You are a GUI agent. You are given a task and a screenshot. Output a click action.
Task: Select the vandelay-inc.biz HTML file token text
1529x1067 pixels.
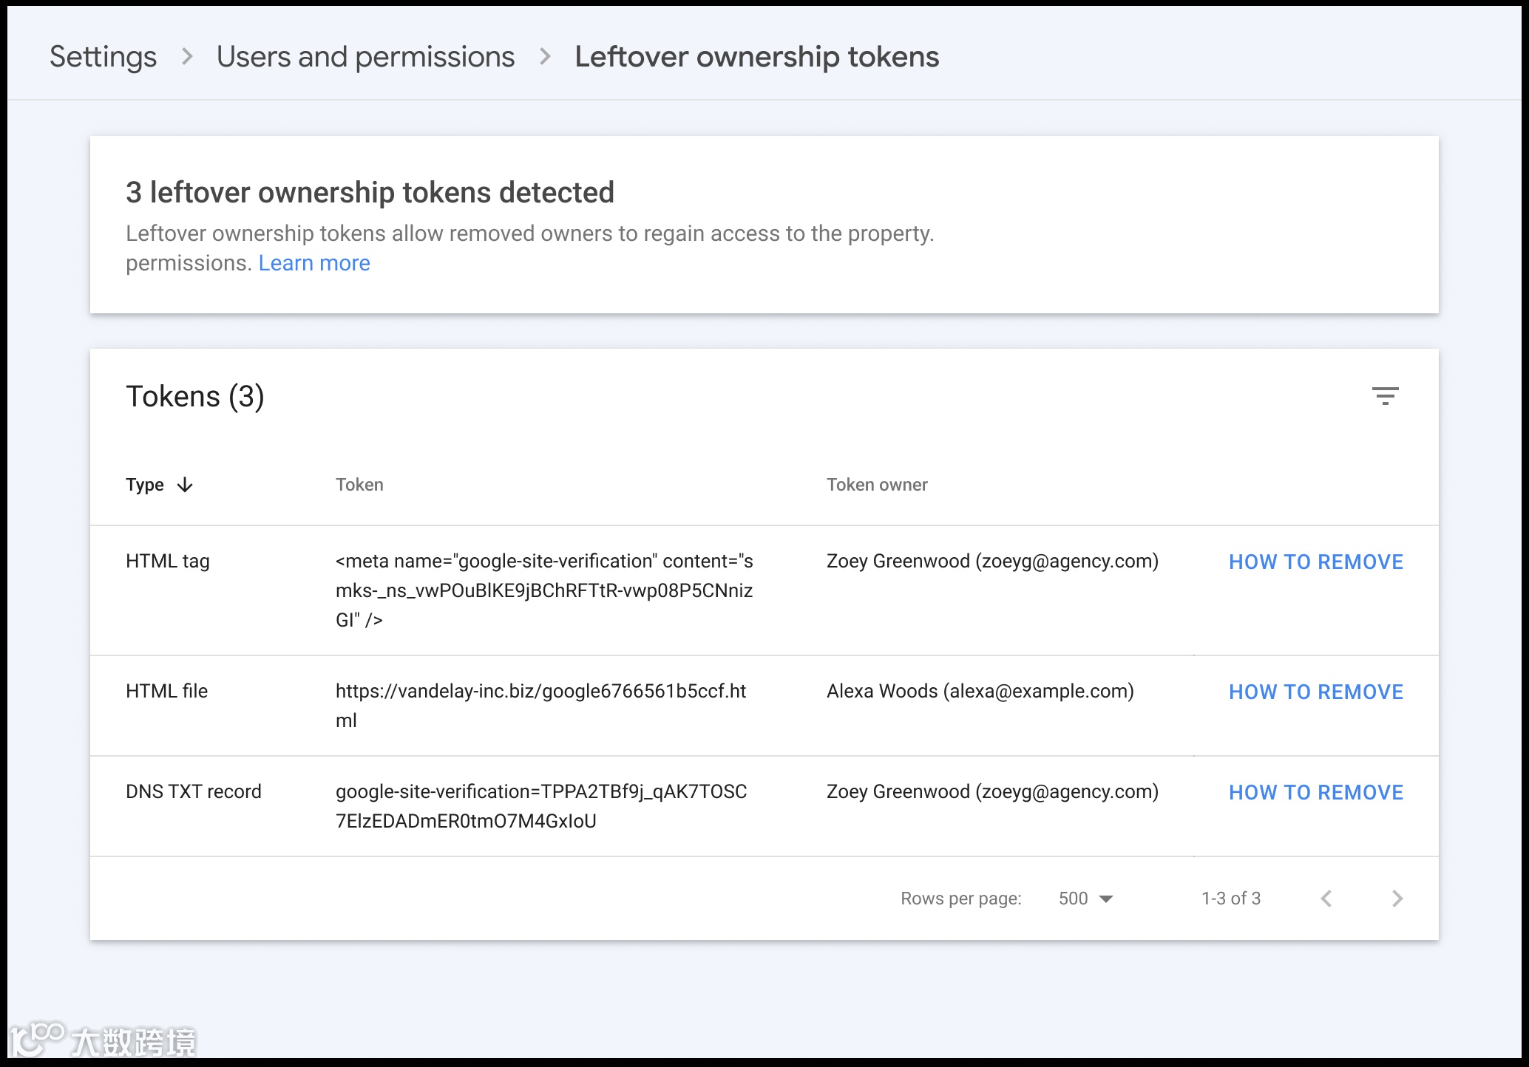(540, 692)
